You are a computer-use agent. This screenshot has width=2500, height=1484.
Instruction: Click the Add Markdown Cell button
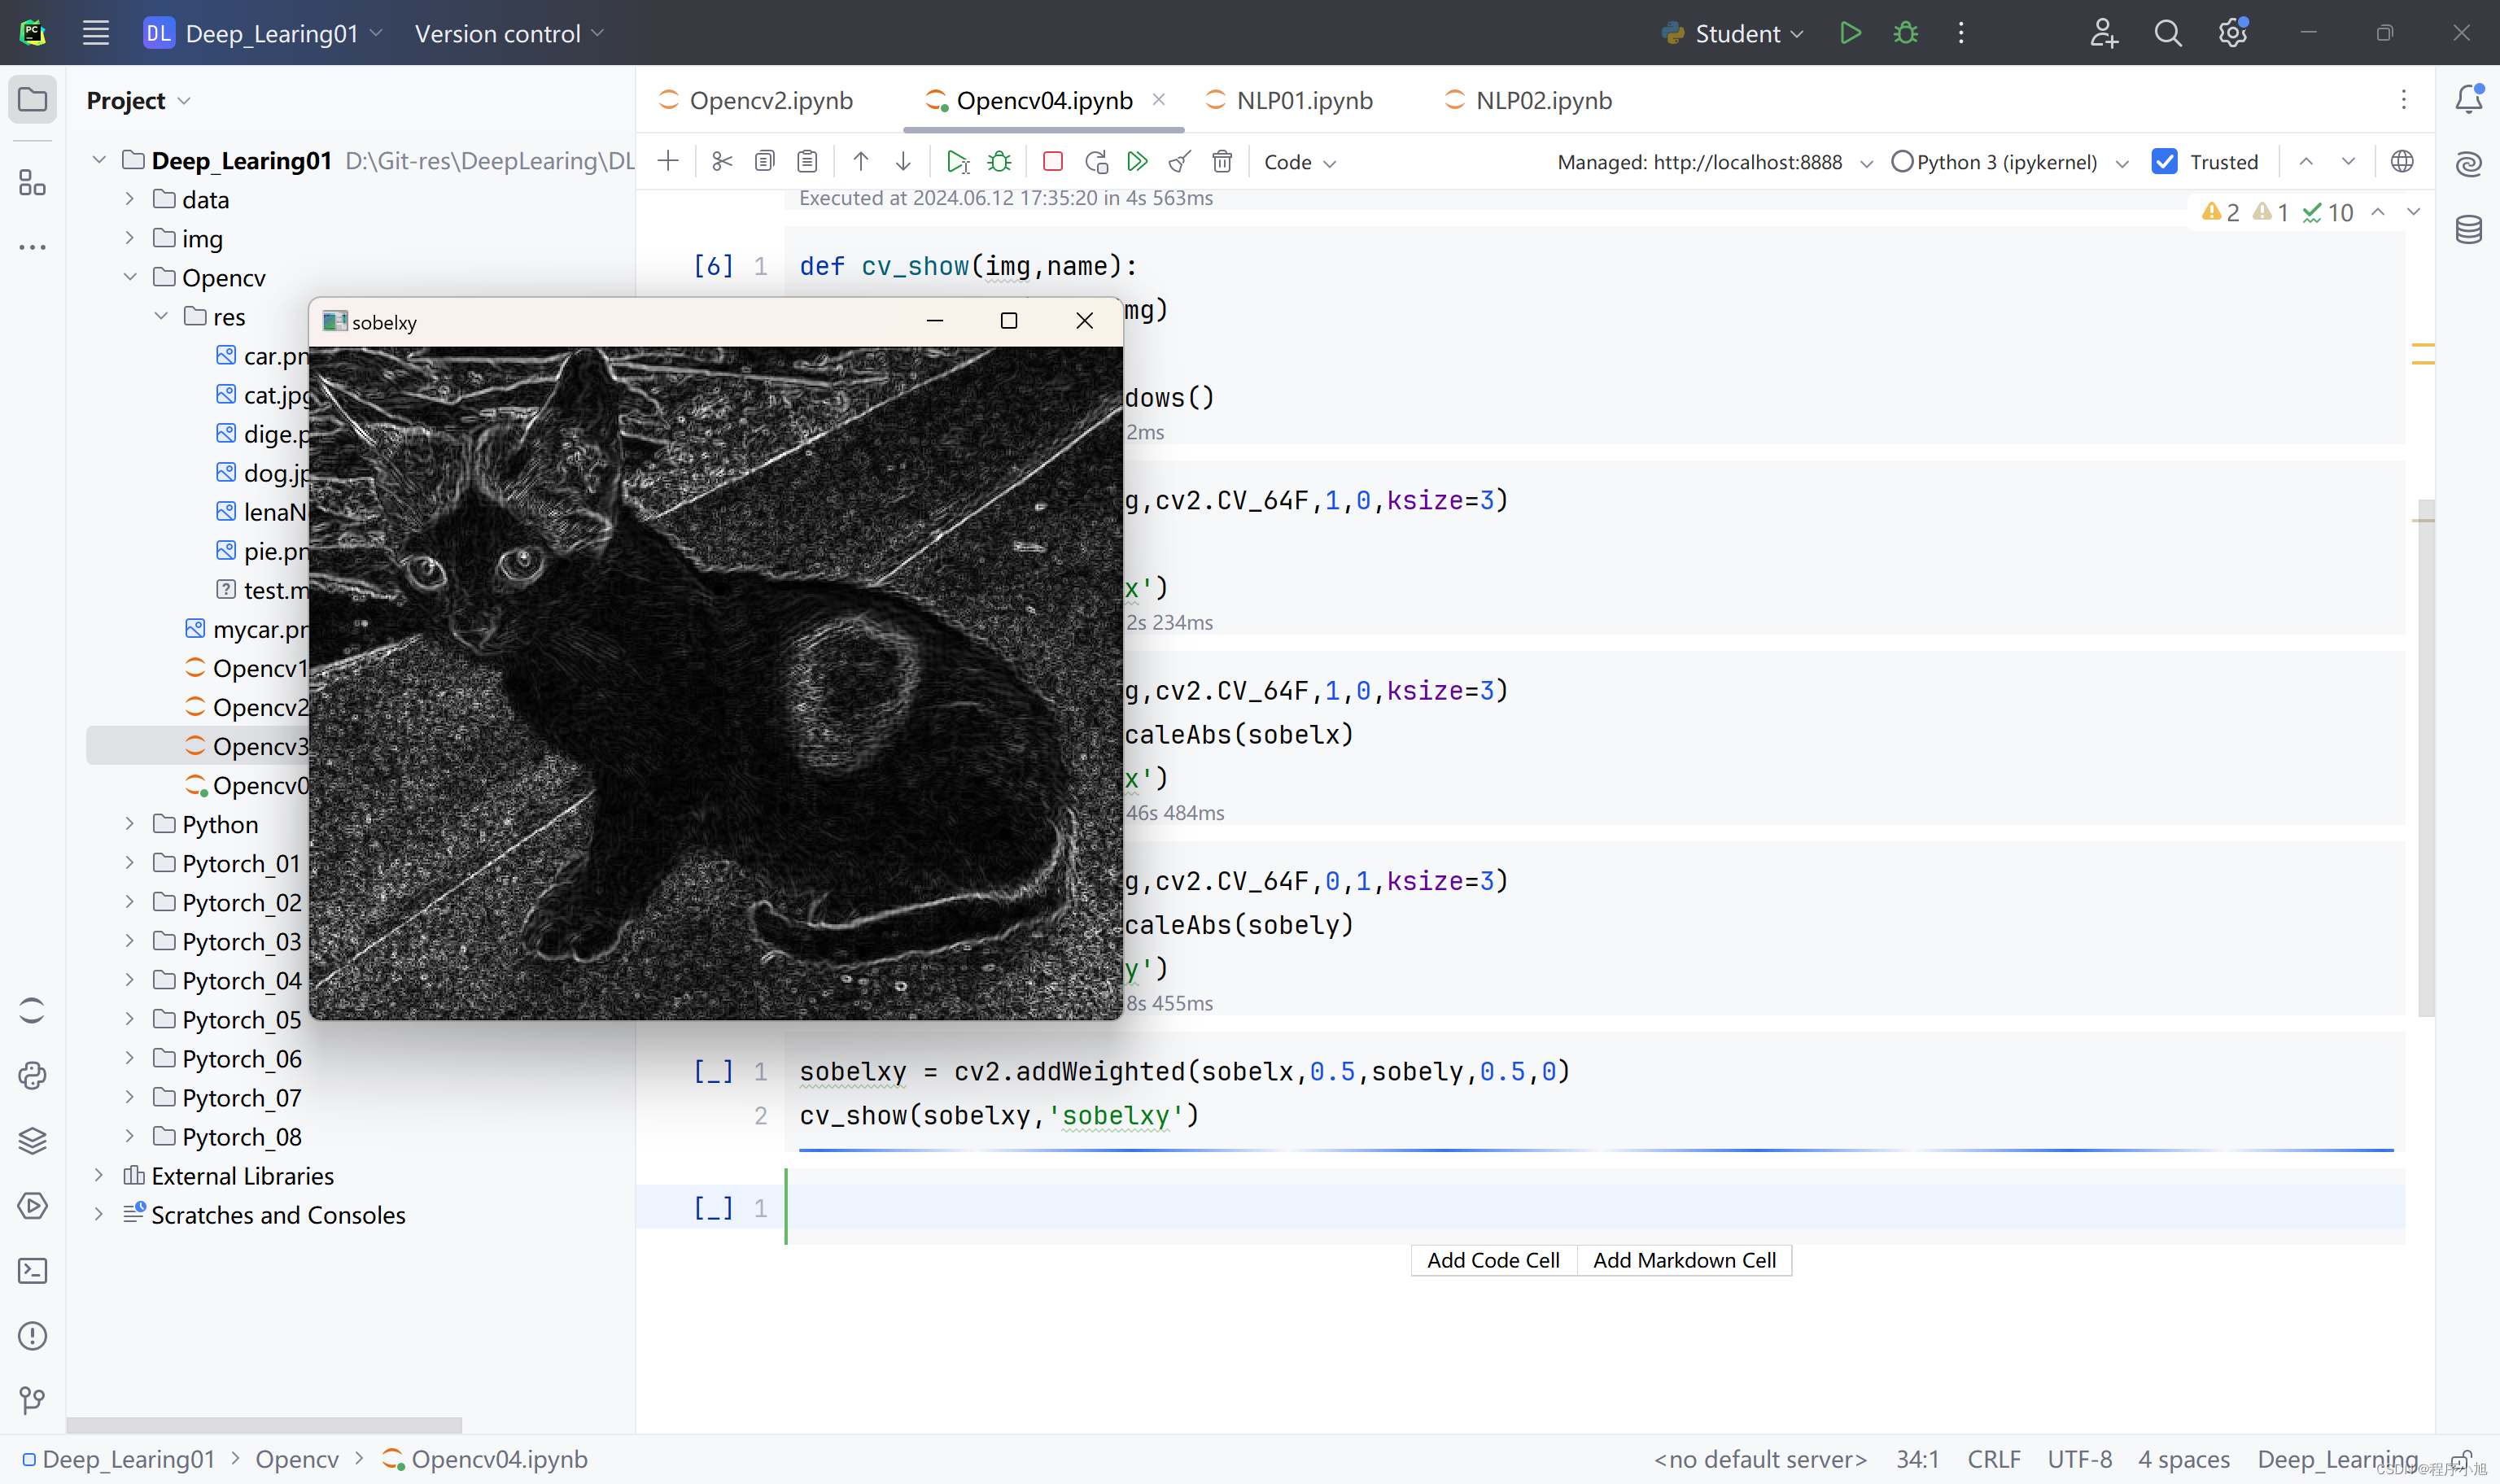coord(1684,1260)
